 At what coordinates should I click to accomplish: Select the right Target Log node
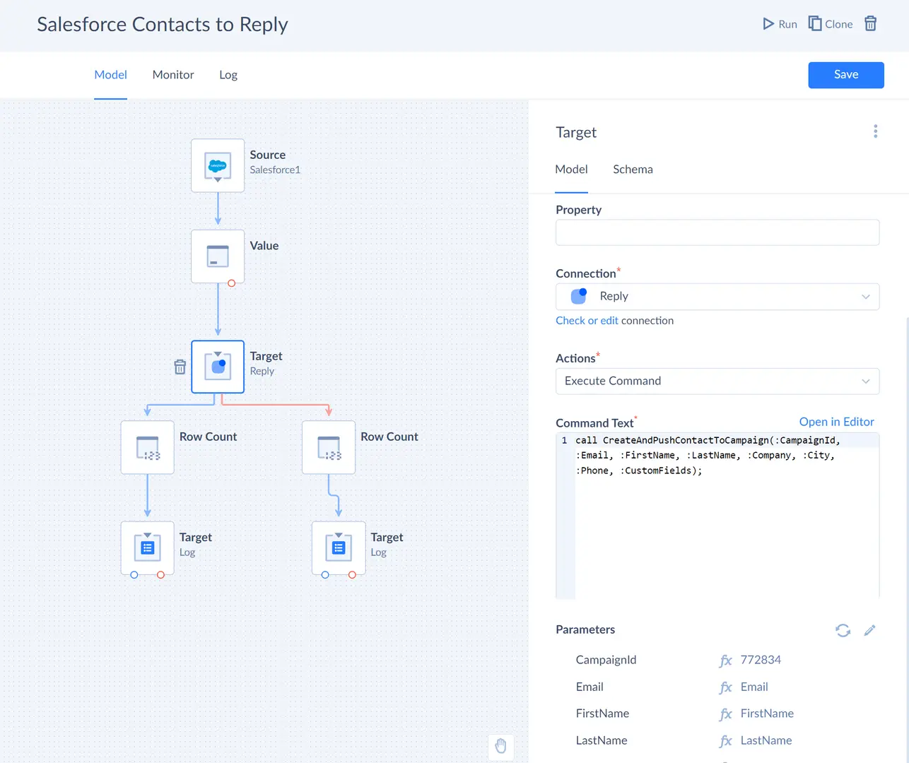[x=339, y=548]
